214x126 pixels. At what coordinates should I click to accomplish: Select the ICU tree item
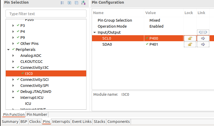(x=28, y=104)
